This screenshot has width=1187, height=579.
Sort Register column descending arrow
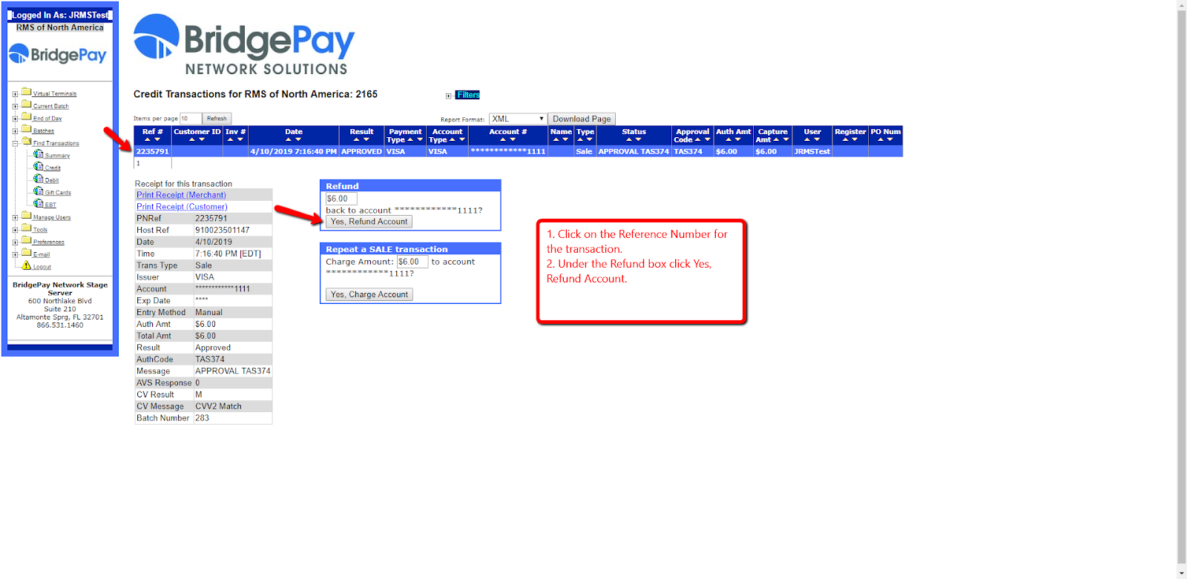(x=855, y=139)
